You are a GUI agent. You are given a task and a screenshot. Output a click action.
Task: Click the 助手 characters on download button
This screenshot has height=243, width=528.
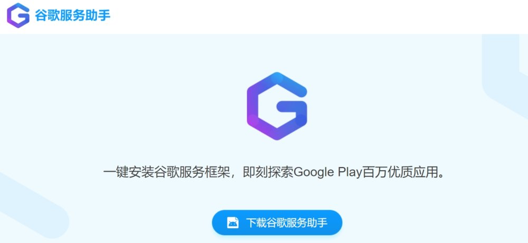(319, 223)
